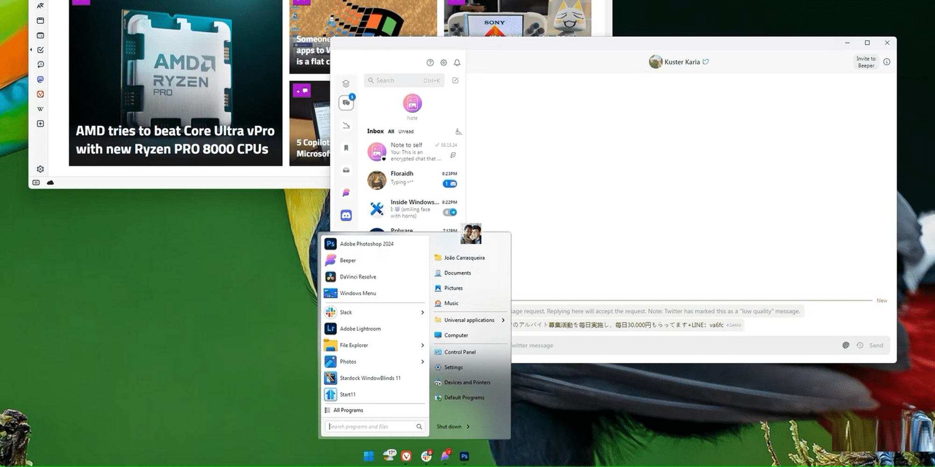Expand the Slack submenu arrow

tap(422, 312)
